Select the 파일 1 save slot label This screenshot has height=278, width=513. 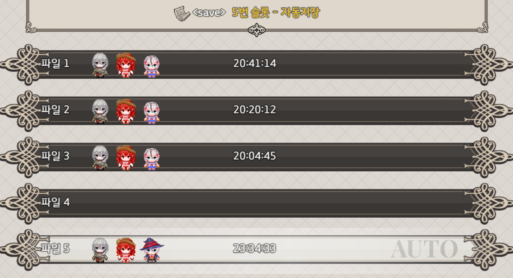pyautogui.click(x=55, y=63)
